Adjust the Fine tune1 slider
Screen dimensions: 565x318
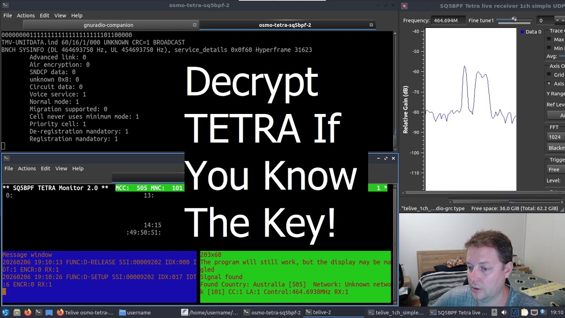pyautogui.click(x=514, y=20)
